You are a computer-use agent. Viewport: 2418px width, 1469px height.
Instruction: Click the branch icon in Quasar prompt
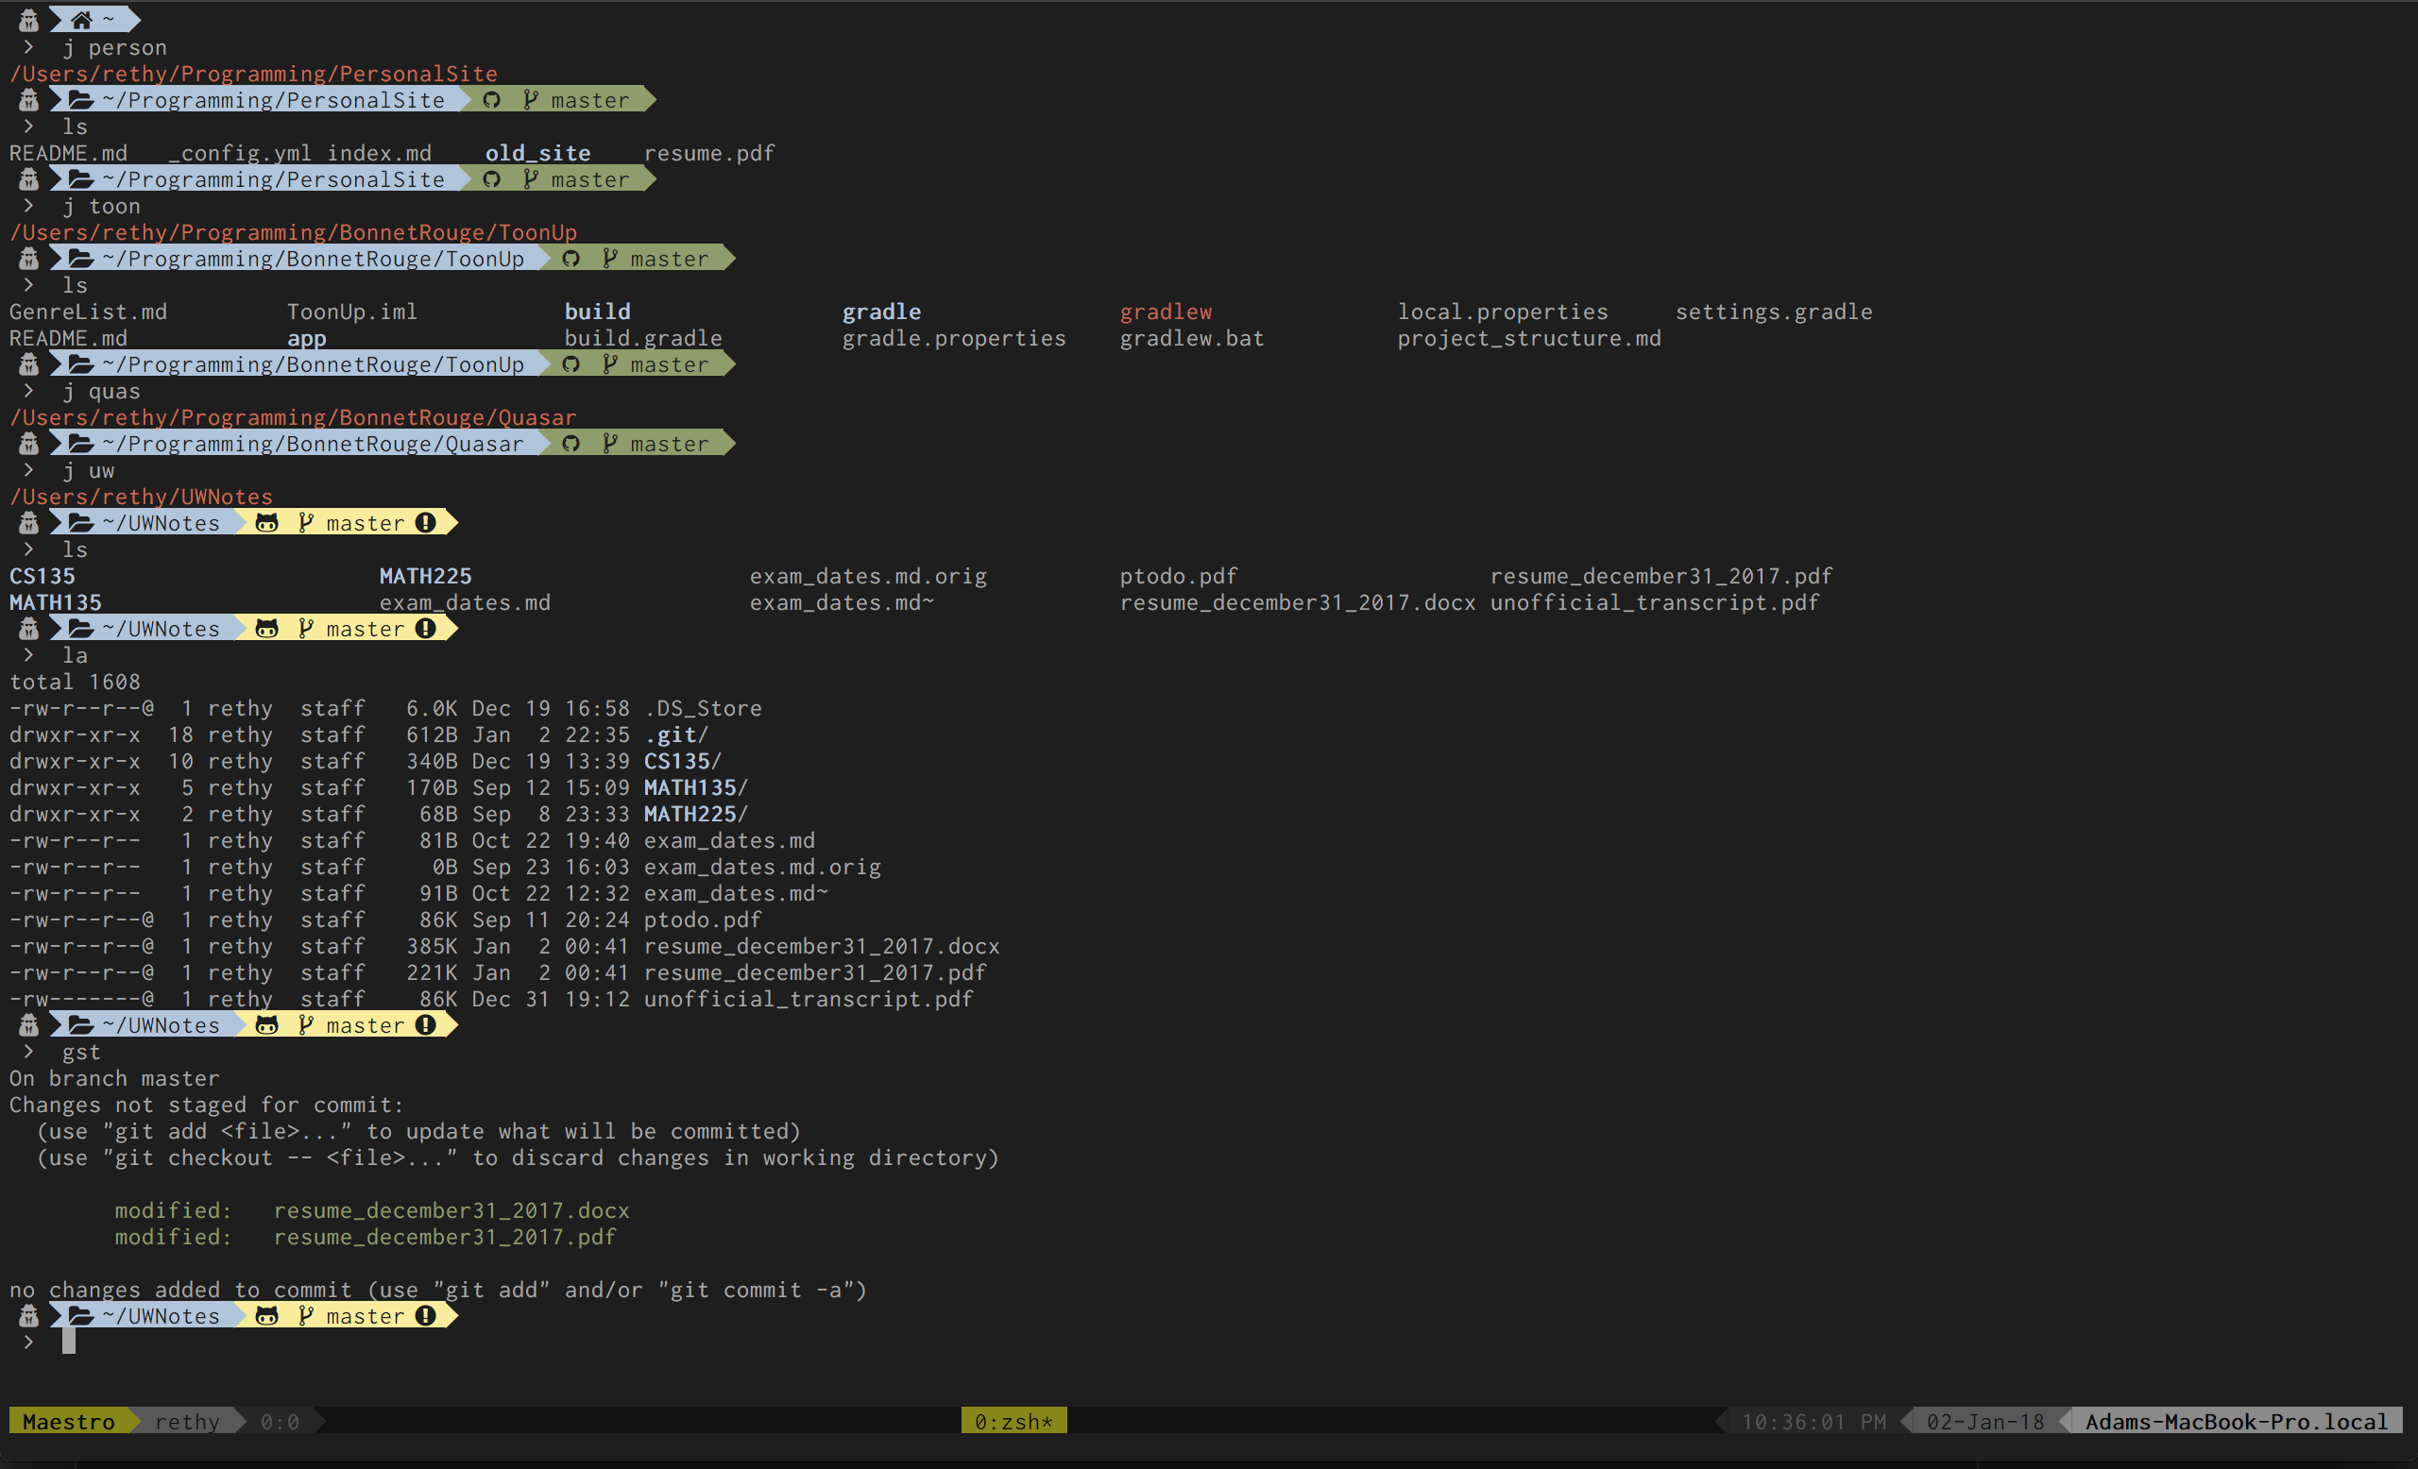(610, 444)
